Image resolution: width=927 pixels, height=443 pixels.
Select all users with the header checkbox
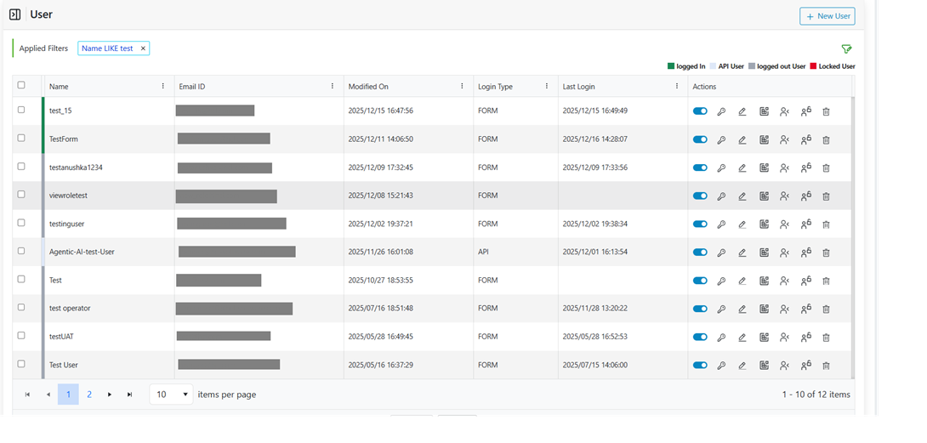coord(21,85)
